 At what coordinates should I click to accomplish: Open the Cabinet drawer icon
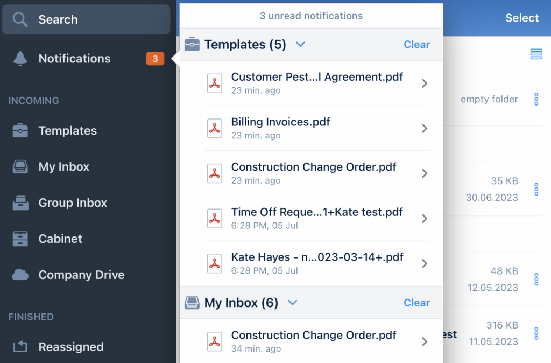20,239
